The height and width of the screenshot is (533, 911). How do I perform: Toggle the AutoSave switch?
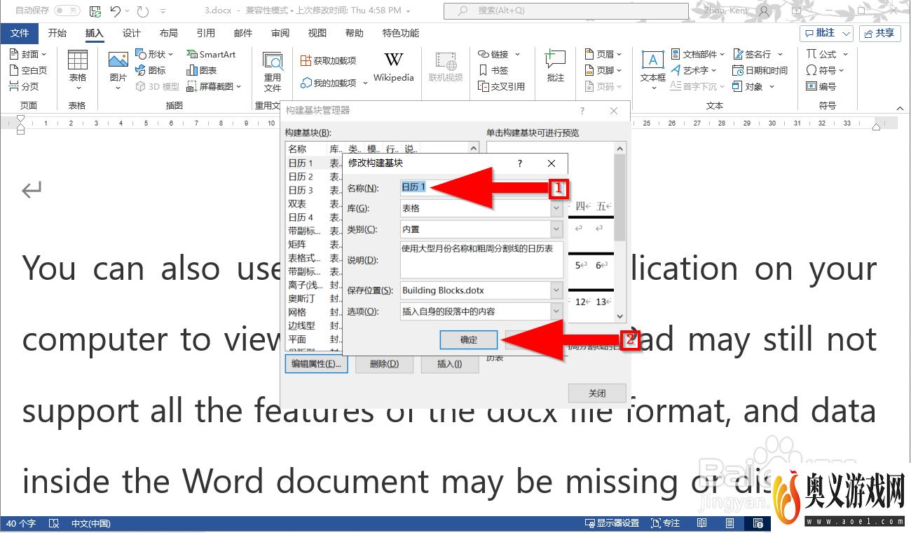pyautogui.click(x=67, y=11)
